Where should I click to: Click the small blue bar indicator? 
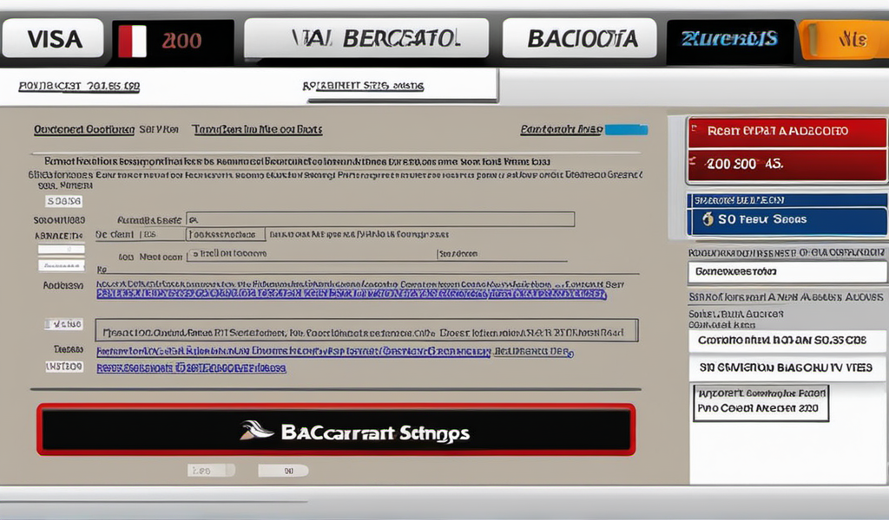625,130
